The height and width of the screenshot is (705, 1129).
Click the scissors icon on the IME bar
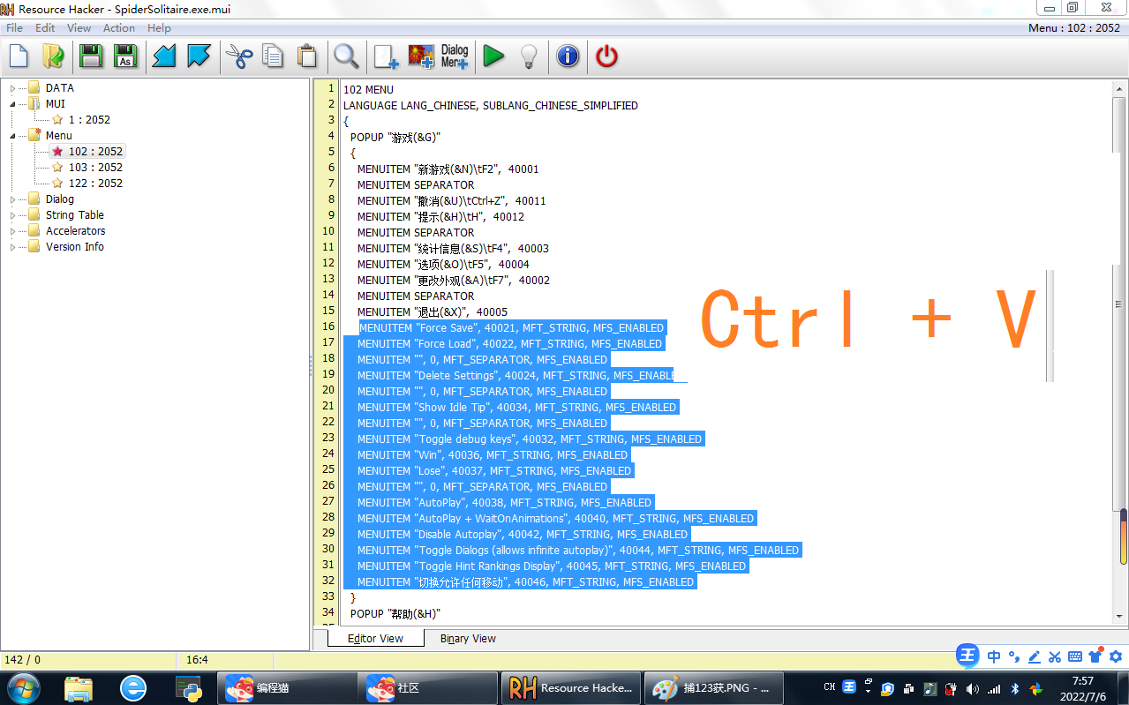pyautogui.click(x=1054, y=656)
